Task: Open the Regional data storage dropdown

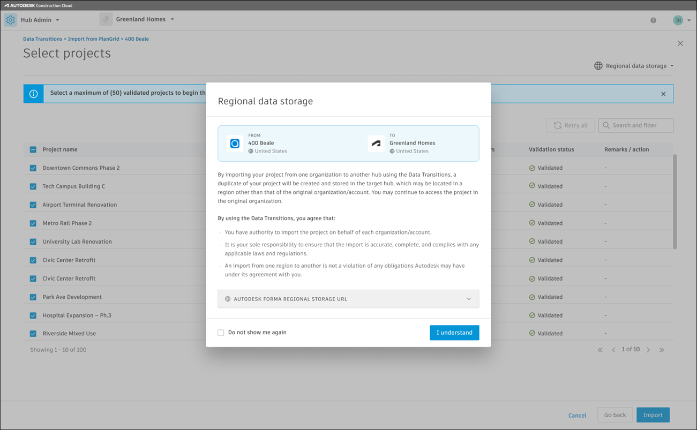Action: (x=672, y=66)
